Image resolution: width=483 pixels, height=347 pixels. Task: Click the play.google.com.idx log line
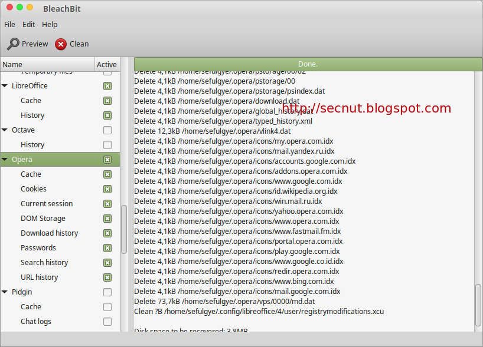pos(237,251)
